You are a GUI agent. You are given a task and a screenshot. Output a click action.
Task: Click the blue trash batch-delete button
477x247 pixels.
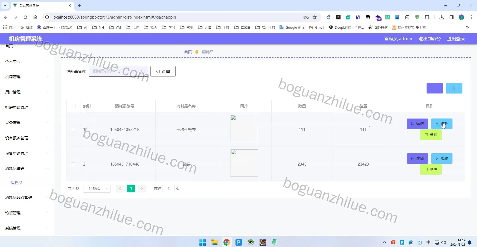(x=454, y=88)
